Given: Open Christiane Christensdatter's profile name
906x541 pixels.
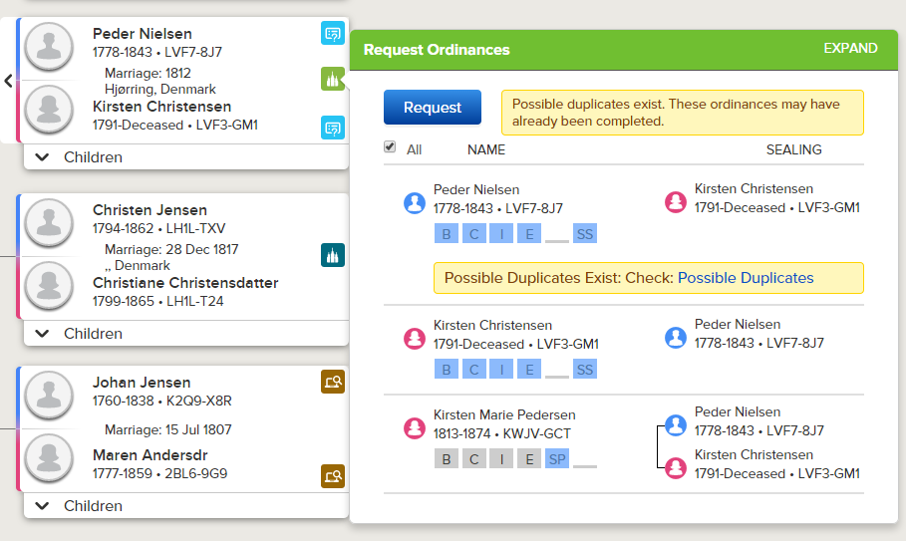Looking at the screenshot, I should click(185, 283).
